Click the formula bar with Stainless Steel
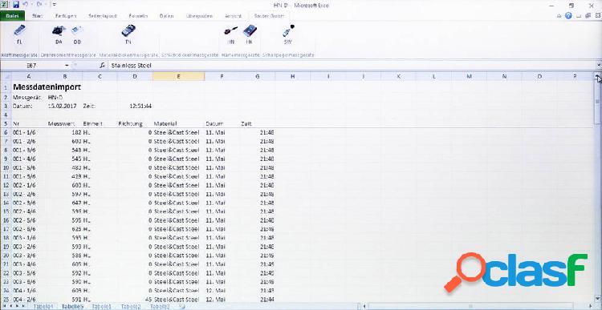 point(352,66)
